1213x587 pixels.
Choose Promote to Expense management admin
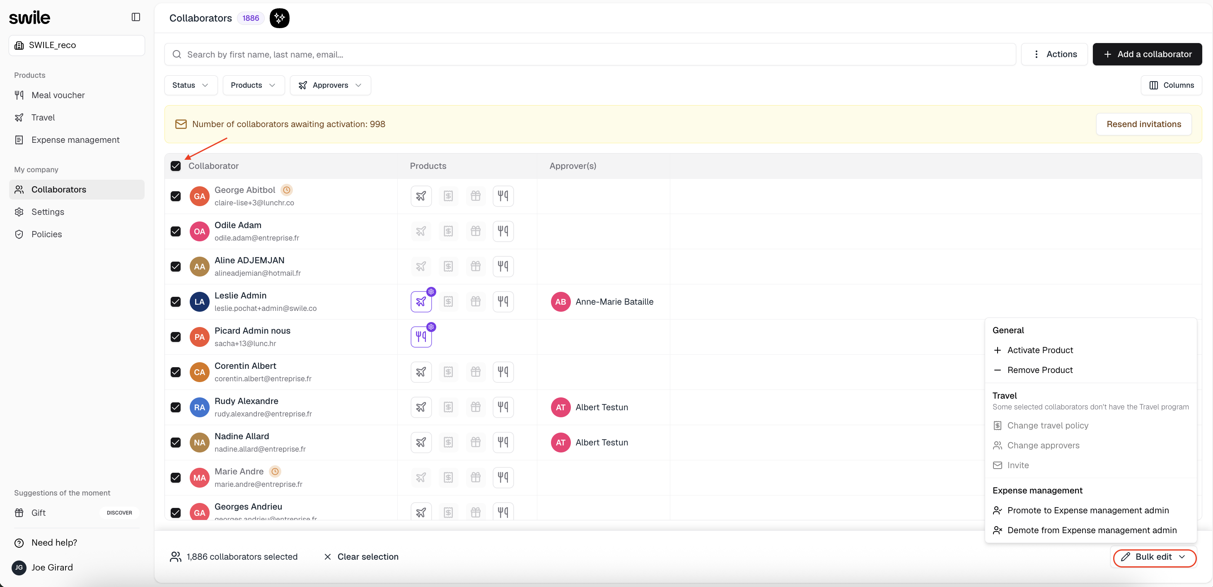(x=1090, y=510)
